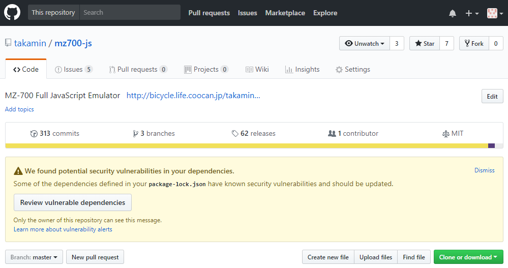This screenshot has height=268, width=508.
Task: Open the Settings tab
Action: 353,69
